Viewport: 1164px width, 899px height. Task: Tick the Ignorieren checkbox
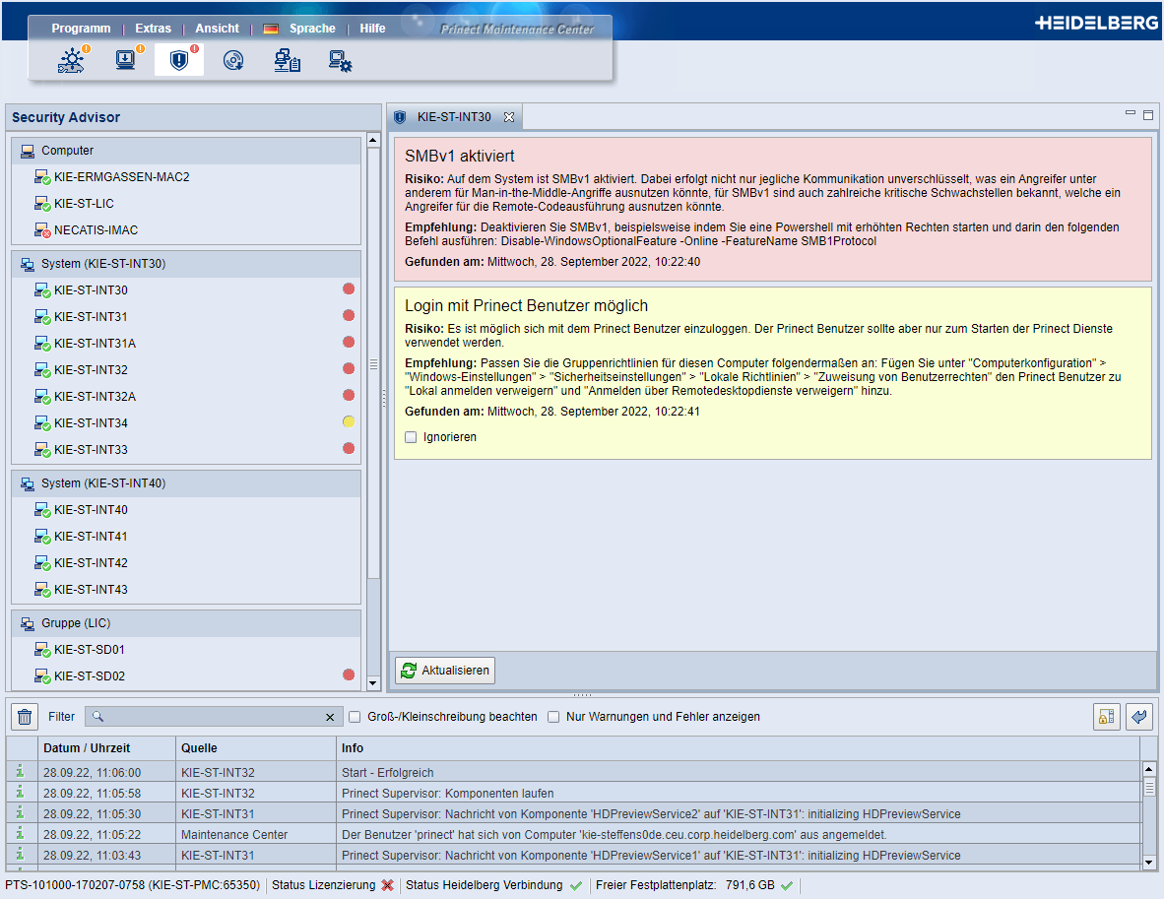pyautogui.click(x=411, y=437)
